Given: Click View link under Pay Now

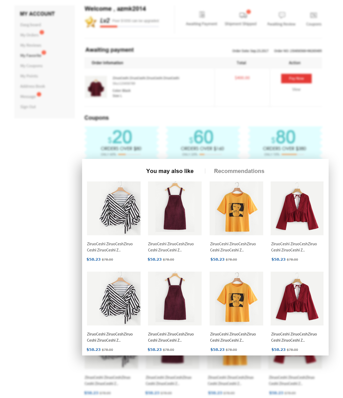Looking at the screenshot, I should coord(296,89).
